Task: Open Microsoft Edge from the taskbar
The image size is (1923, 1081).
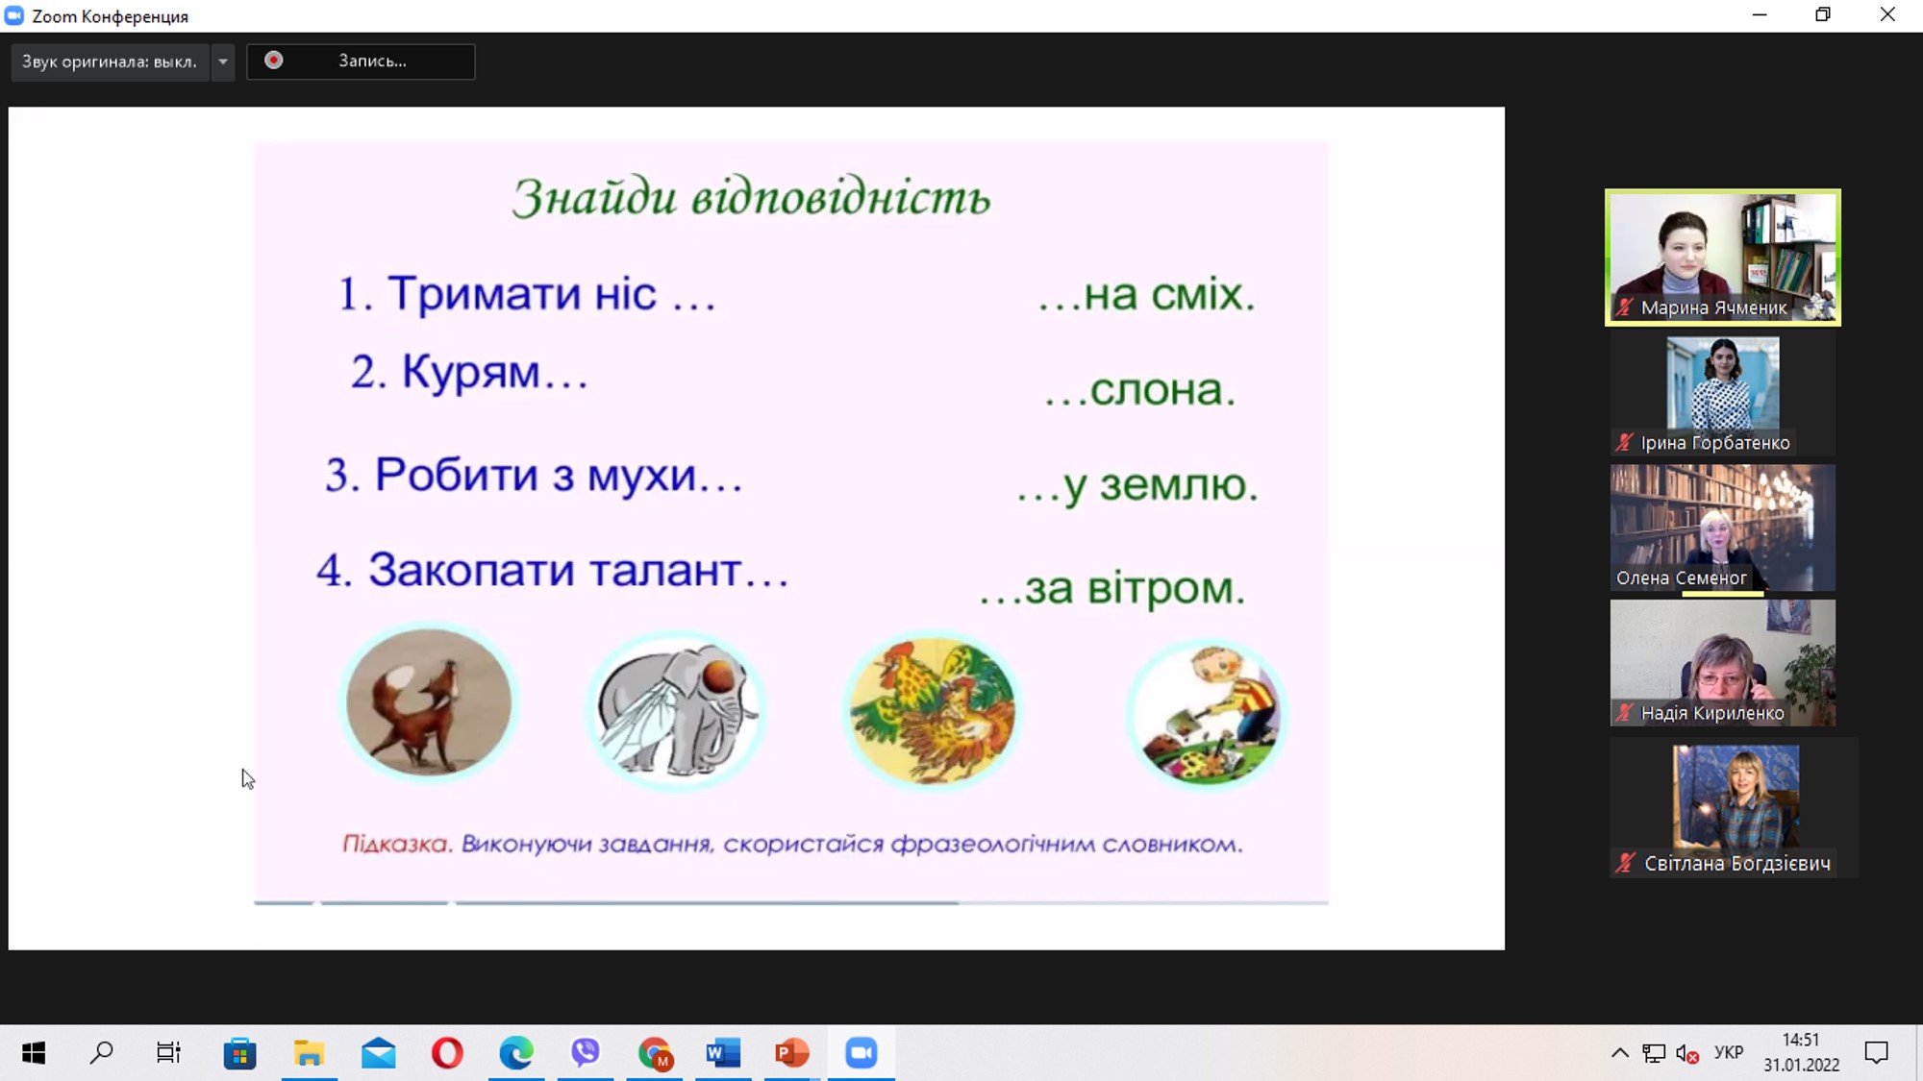Action: [x=516, y=1053]
